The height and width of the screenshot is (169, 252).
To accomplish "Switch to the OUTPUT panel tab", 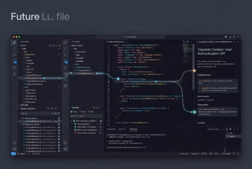I will point(122,129).
